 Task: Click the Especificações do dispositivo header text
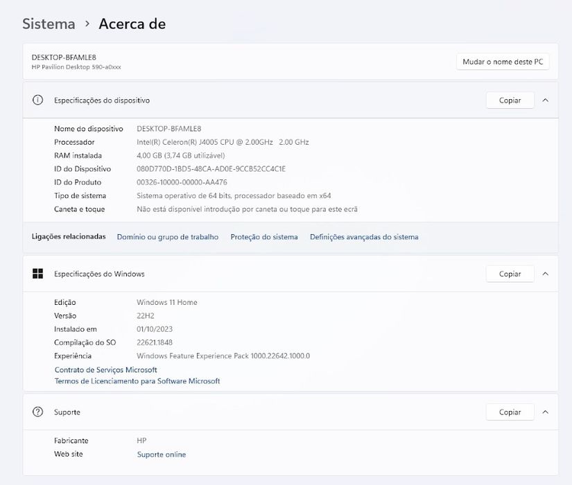tap(102, 100)
